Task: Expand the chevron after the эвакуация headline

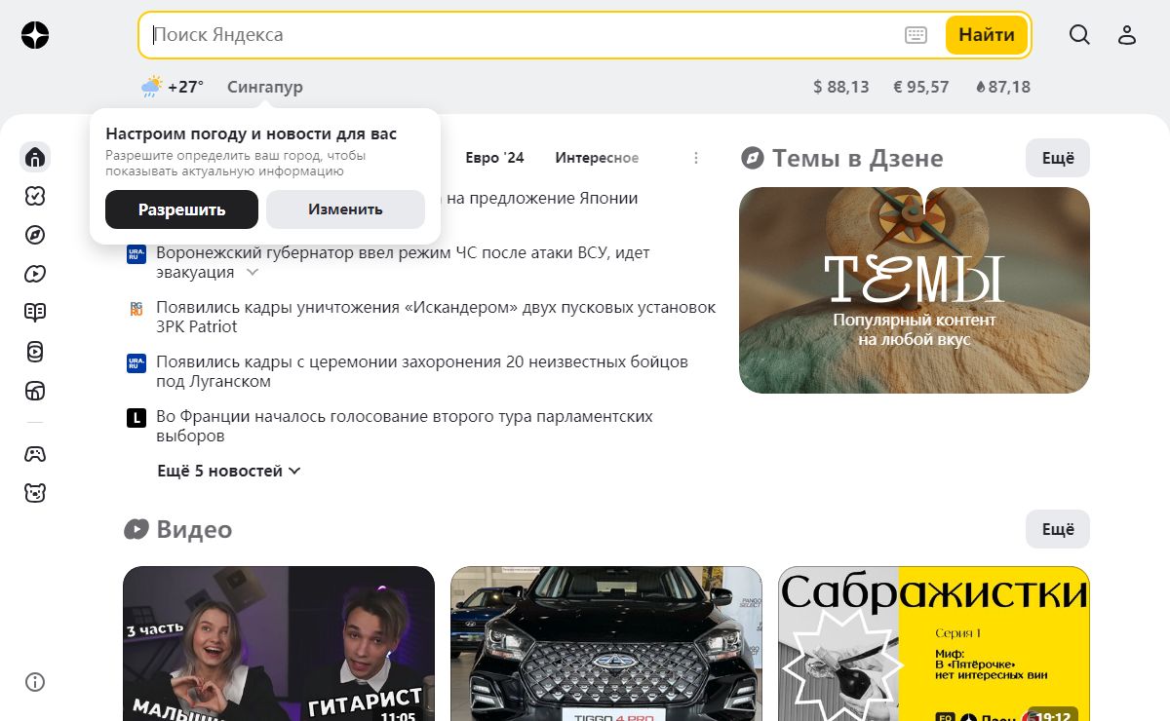Action: tap(252, 273)
